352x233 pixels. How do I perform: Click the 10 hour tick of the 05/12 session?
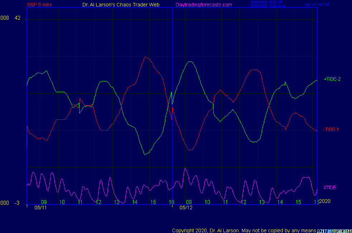207,202
